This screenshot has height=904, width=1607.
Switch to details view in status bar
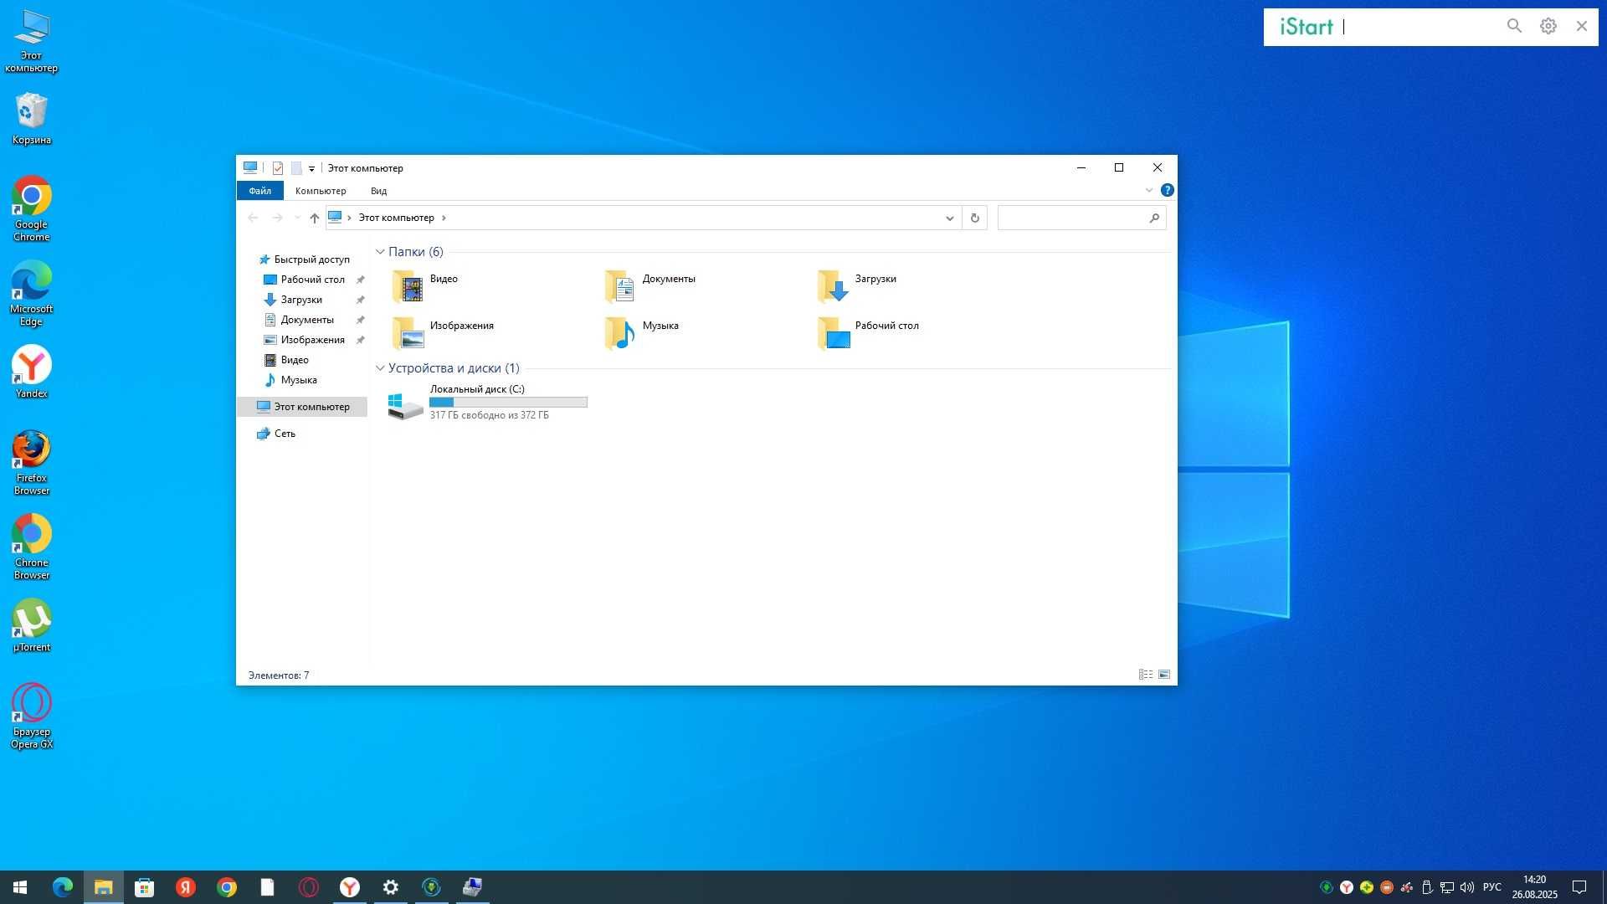coord(1146,675)
